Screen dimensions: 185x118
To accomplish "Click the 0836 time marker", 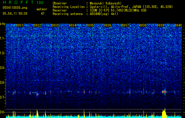I will (x=108, y=25).
